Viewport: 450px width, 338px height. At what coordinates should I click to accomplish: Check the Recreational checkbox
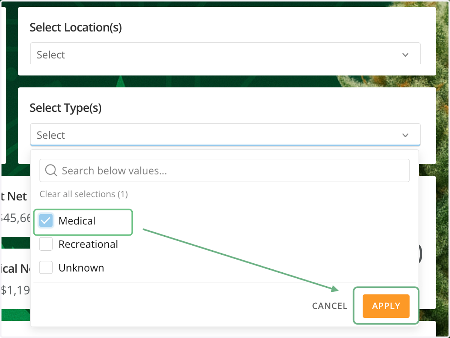(x=46, y=244)
